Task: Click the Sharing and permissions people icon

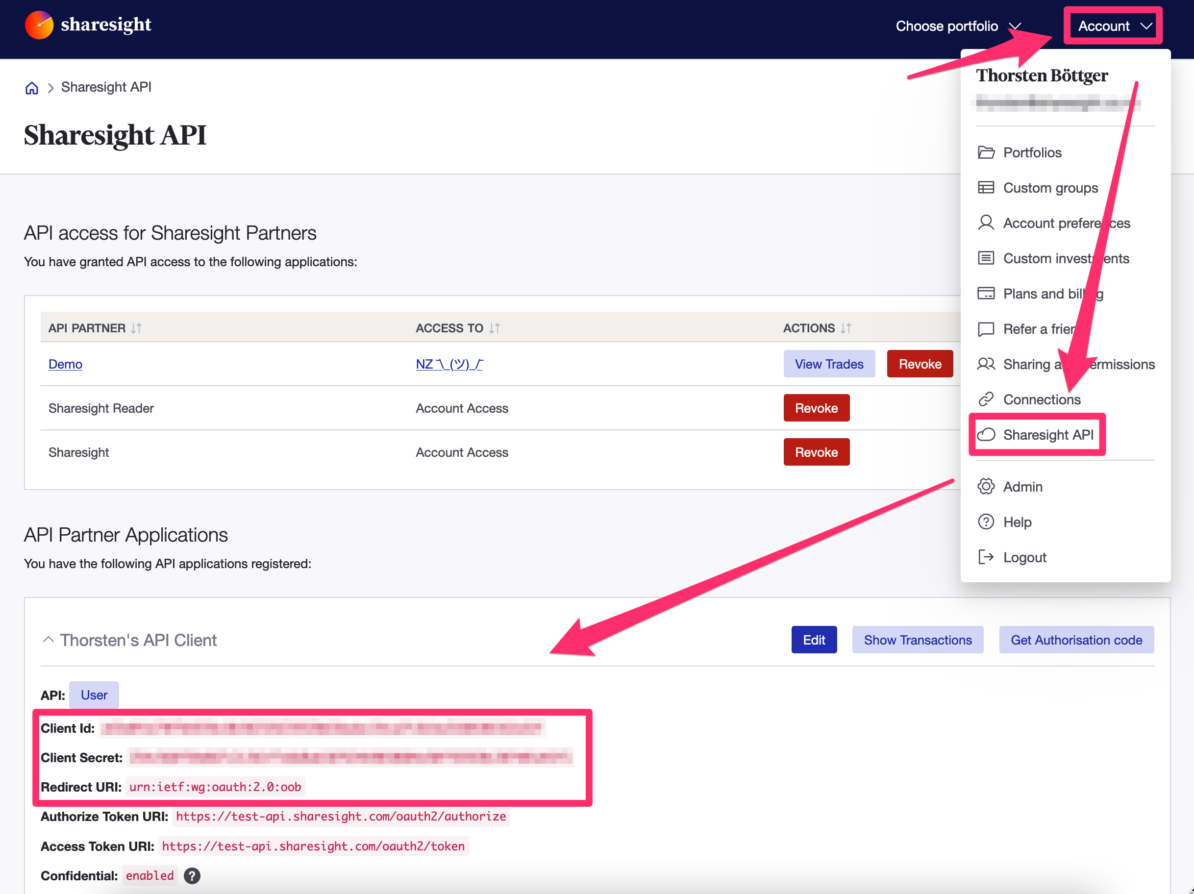Action: point(986,364)
